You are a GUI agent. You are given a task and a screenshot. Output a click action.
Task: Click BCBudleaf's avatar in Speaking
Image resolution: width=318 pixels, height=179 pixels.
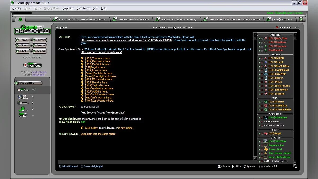[x=266, y=117]
